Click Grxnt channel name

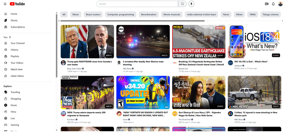125,119
